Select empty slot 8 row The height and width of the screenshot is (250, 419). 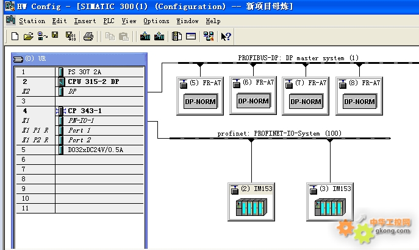point(80,179)
